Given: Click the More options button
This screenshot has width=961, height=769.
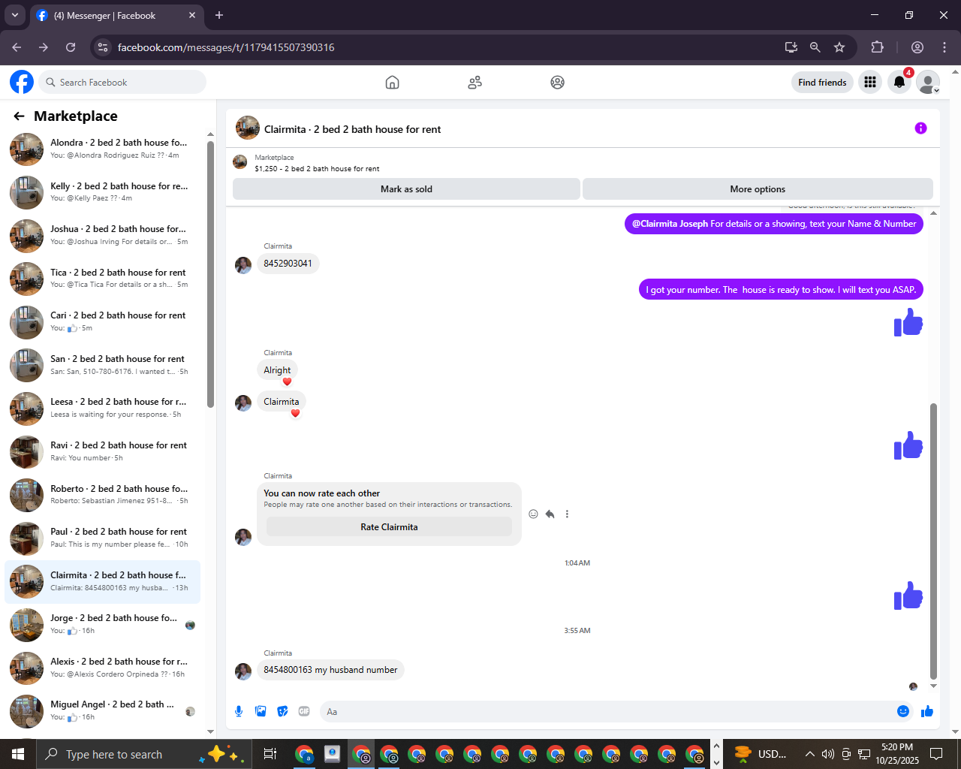Looking at the screenshot, I should (x=758, y=189).
